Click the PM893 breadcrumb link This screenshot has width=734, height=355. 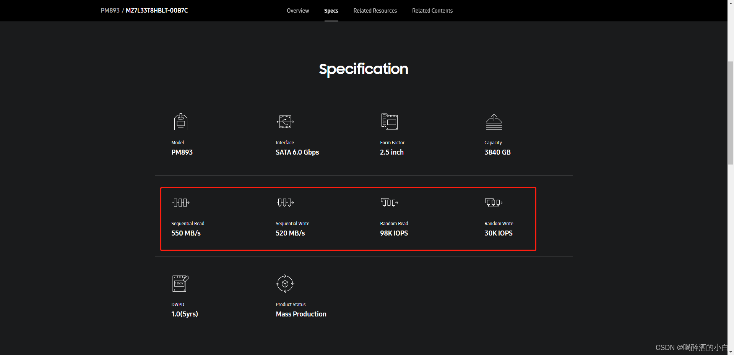click(x=110, y=11)
